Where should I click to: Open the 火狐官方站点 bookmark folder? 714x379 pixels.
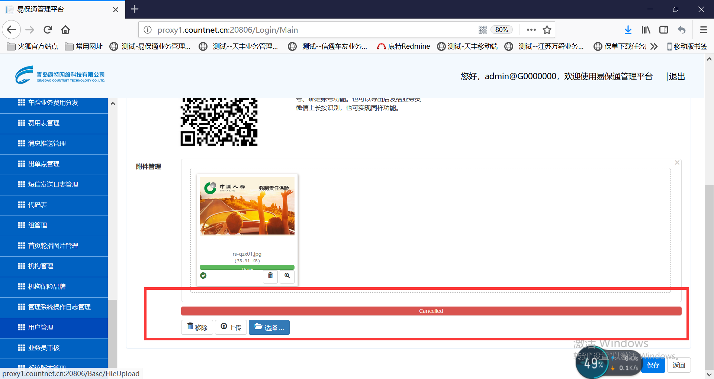(x=33, y=46)
